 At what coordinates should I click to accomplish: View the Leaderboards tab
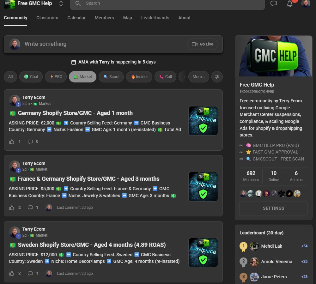coord(155,18)
